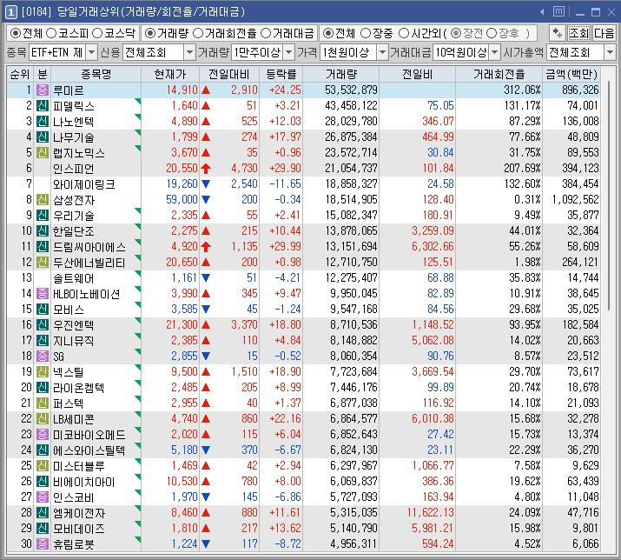The width and height of the screenshot is (621, 560).
Task: Click the 증 badge icon for 인스코비
Action: click(43, 497)
